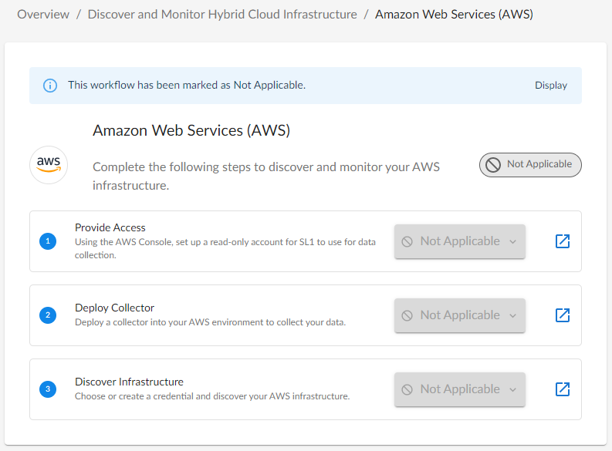Click the Deploy Collector step title
Screen dimensions: 612x451
click(x=115, y=308)
